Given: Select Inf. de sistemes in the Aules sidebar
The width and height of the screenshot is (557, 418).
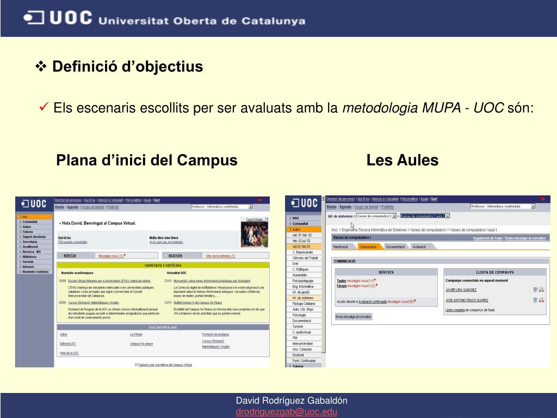Looking at the screenshot, I should [x=304, y=298].
